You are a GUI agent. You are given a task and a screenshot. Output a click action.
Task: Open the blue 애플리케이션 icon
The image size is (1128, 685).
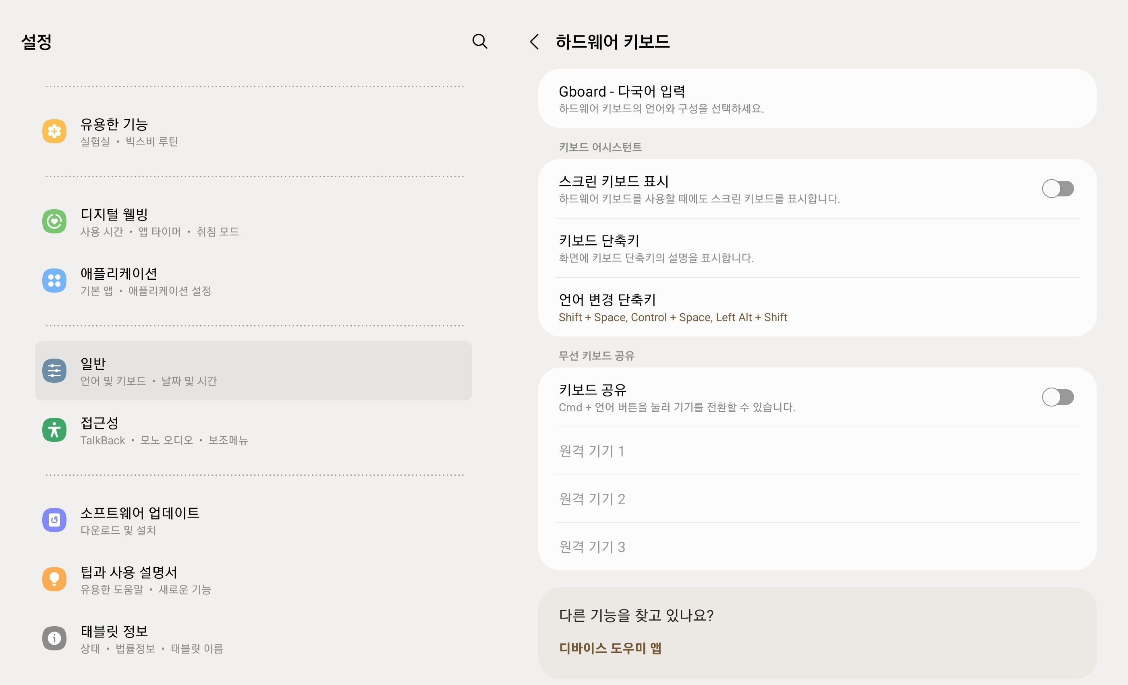tap(54, 281)
